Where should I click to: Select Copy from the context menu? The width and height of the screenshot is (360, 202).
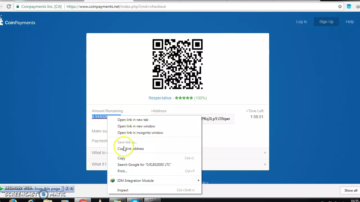[154, 158]
